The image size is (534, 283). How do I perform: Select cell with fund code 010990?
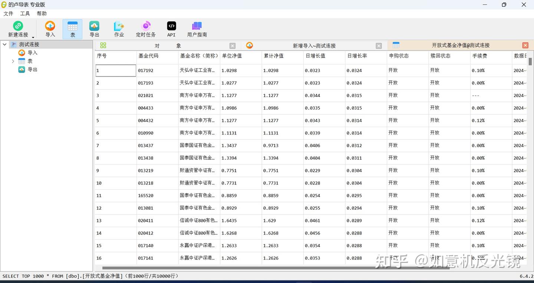click(158, 133)
